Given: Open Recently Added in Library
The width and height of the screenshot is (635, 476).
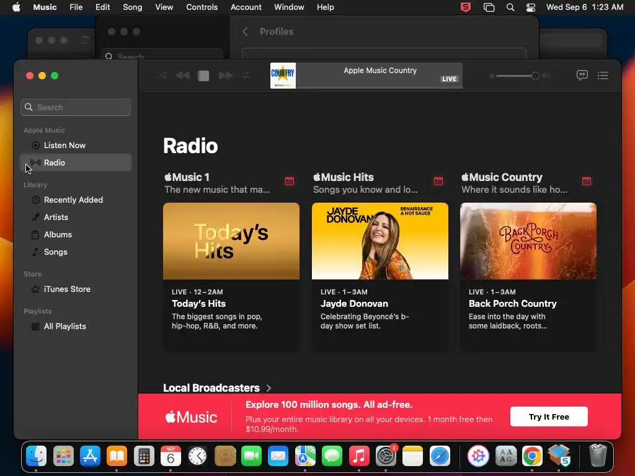Looking at the screenshot, I should (76, 200).
